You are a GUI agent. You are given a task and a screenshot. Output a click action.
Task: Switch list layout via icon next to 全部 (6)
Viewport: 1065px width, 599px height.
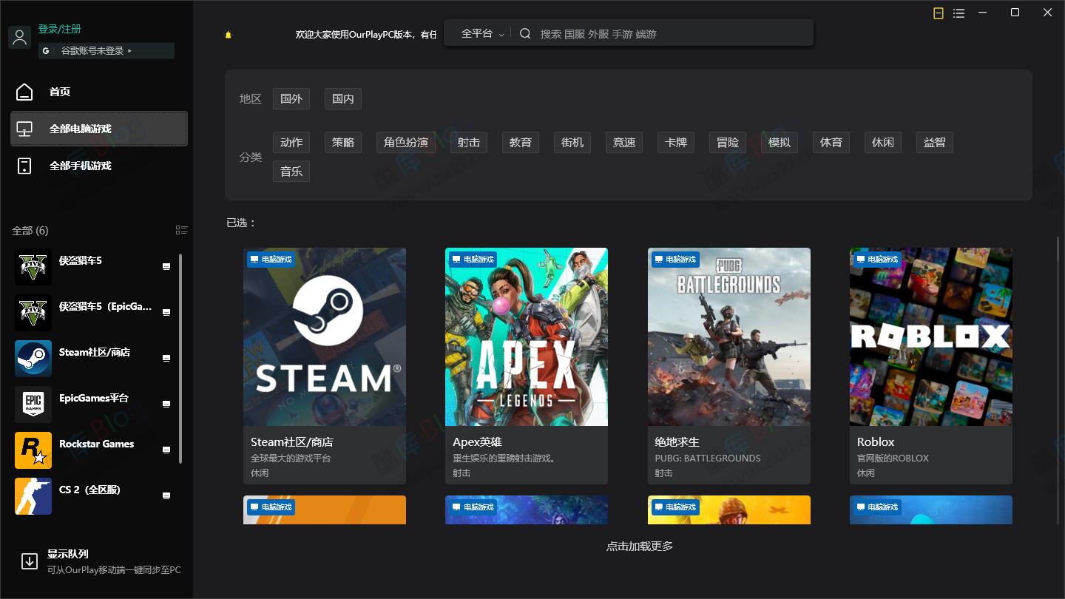coord(182,230)
